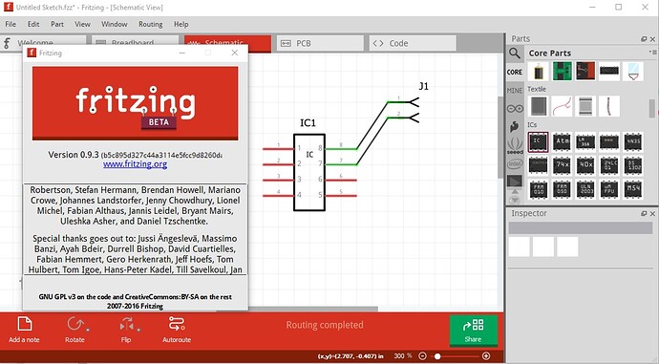
Task: Click the Share button
Action: tap(473, 331)
